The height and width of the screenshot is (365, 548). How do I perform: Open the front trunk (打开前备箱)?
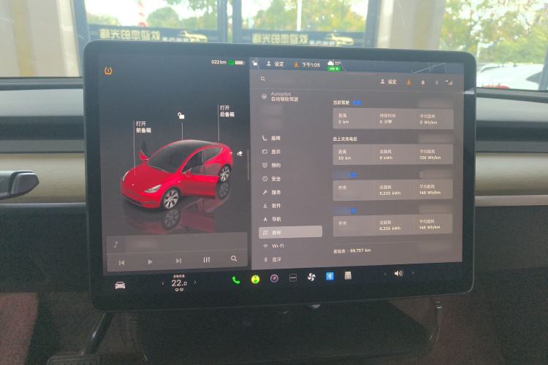[143, 127]
